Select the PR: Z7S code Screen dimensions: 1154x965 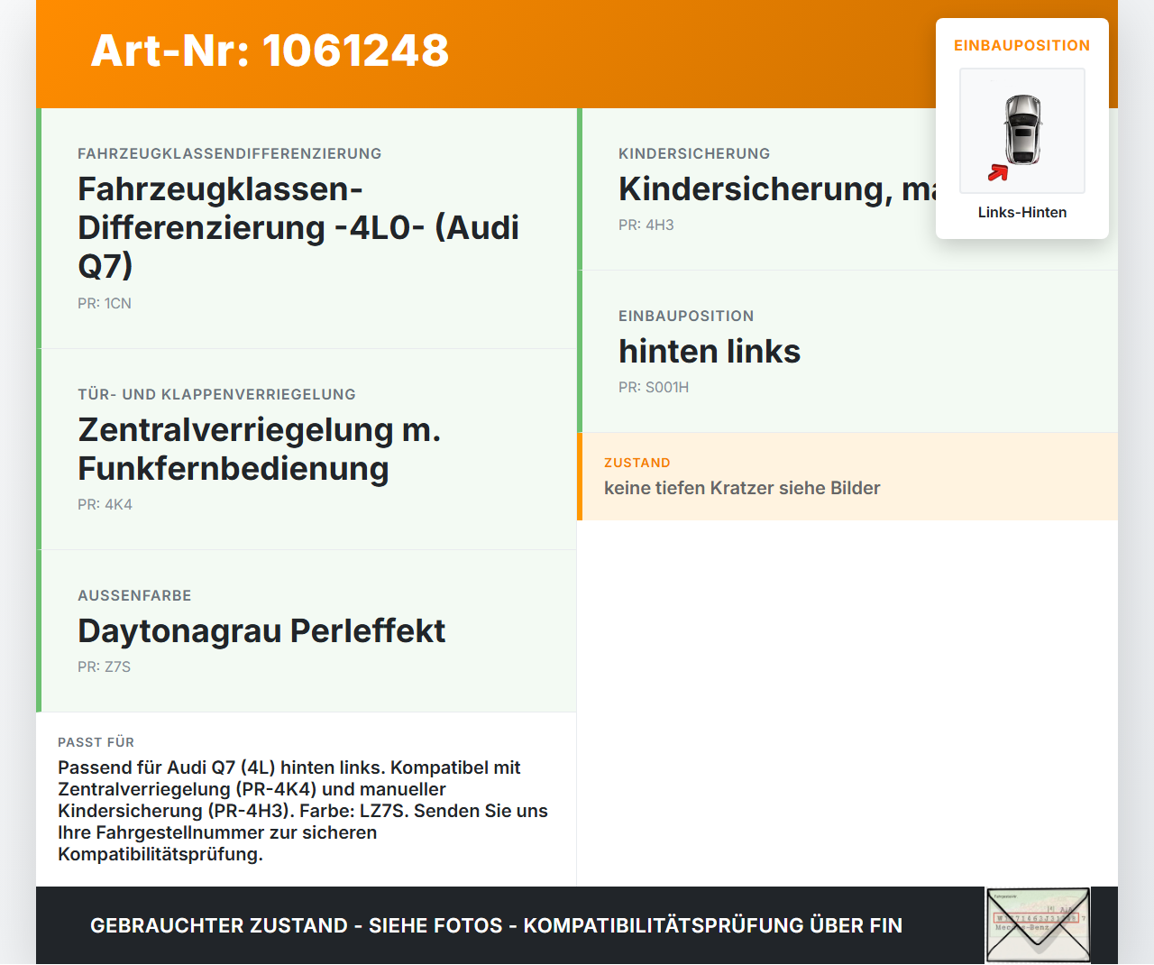click(x=104, y=666)
